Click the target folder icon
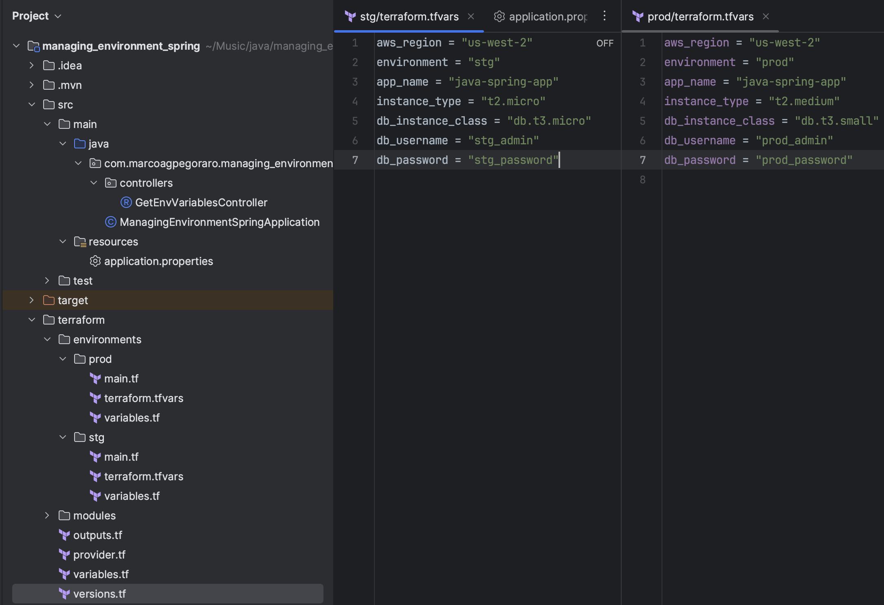The width and height of the screenshot is (884, 605). [49, 300]
